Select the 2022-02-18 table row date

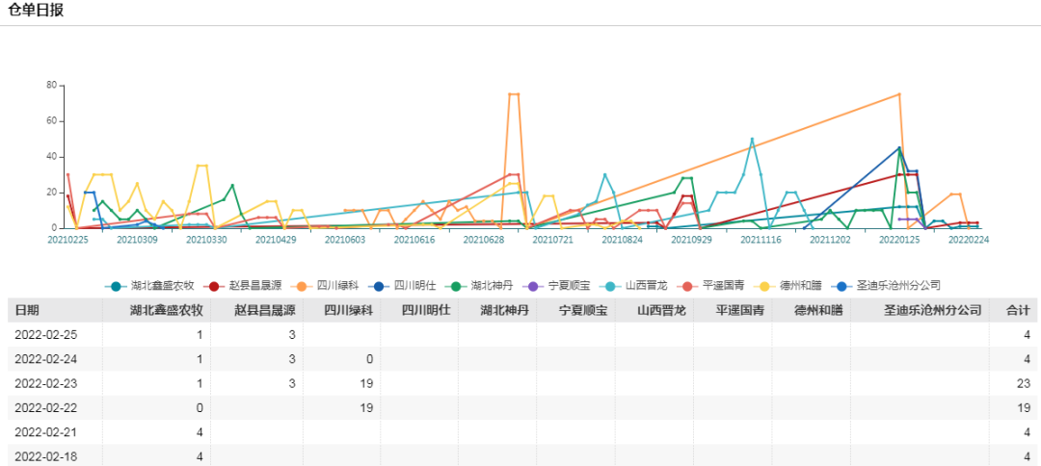(46, 455)
